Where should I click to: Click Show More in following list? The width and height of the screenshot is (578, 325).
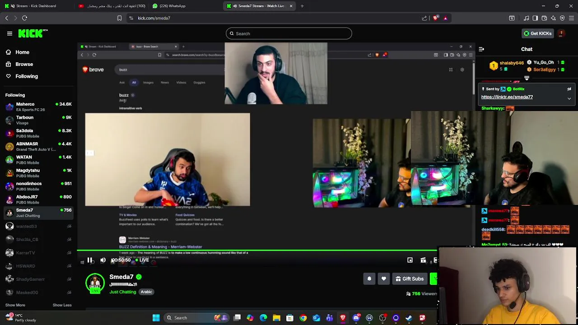click(x=15, y=305)
